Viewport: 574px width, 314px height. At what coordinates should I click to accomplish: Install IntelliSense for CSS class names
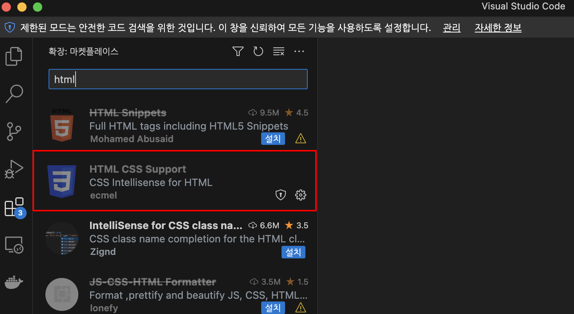click(293, 252)
